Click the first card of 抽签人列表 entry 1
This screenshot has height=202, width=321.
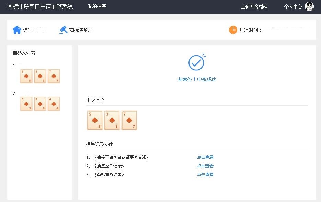26,76
